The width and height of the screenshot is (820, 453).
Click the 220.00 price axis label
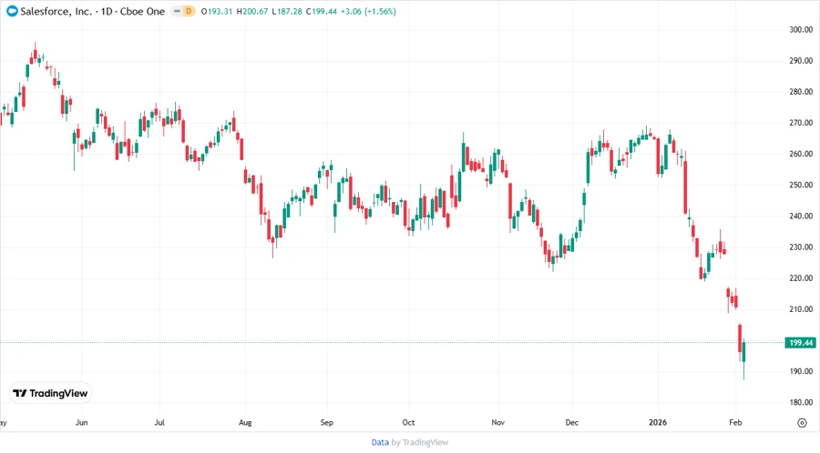pos(801,278)
